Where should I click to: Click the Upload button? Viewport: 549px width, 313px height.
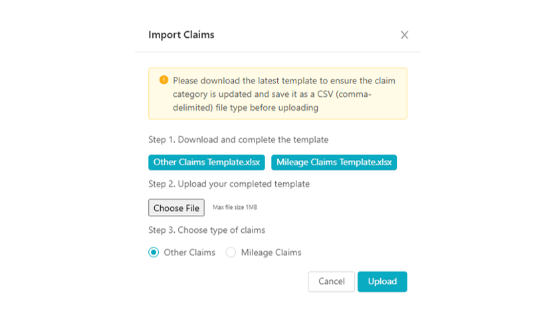coord(382,281)
